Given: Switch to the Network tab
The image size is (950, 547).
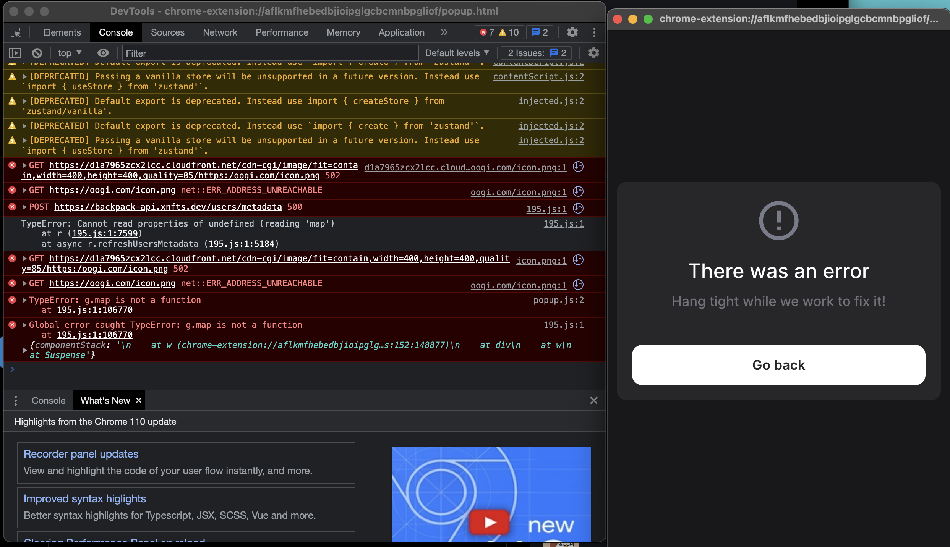Looking at the screenshot, I should 220,32.
